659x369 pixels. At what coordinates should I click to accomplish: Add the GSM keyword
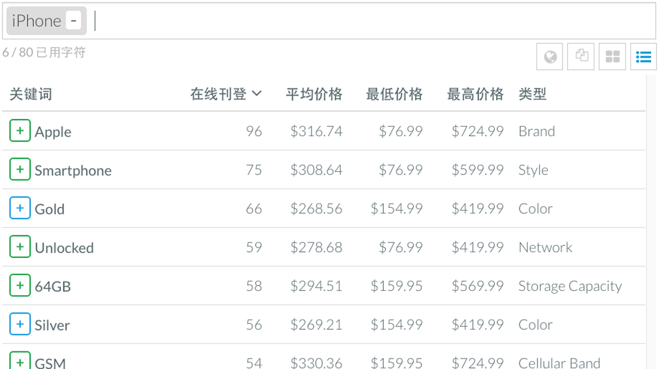pyautogui.click(x=20, y=360)
